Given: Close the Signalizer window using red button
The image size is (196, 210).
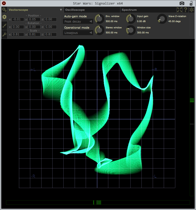Looking at the screenshot, I should pyautogui.click(x=4, y=3).
